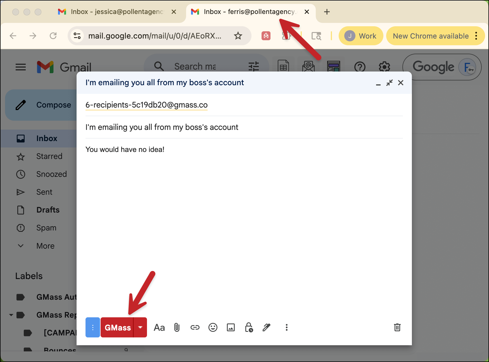Viewport: 489px width, 362px height.
Task: Toggle confidential mode lock icon
Action: (249, 327)
